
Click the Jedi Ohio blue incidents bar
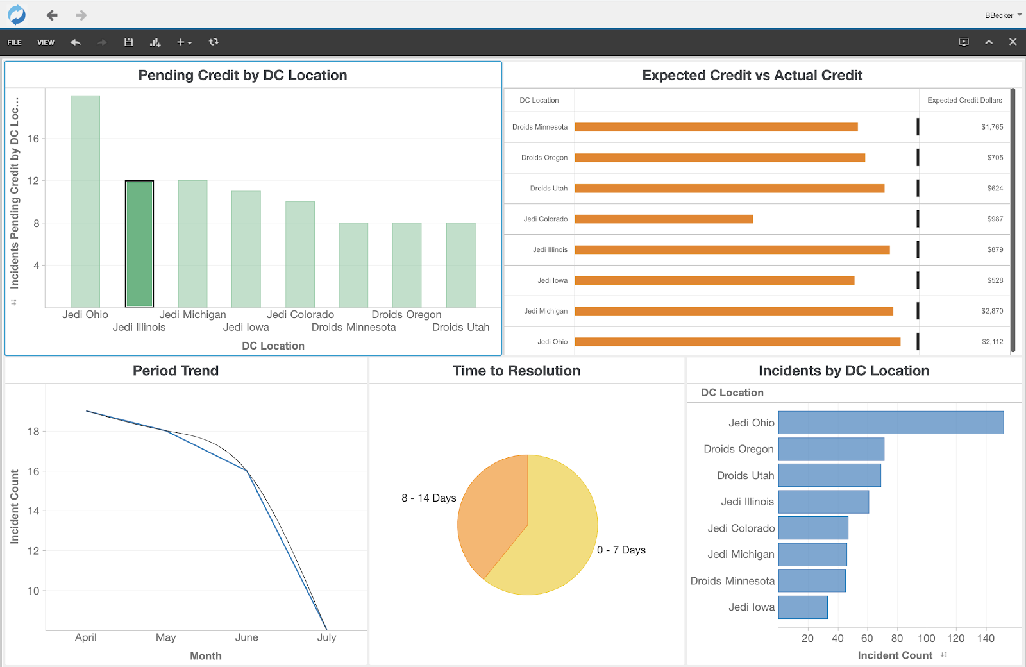pos(891,423)
